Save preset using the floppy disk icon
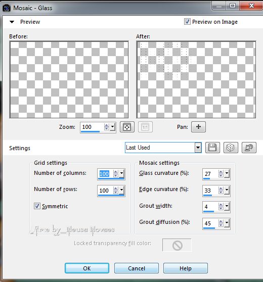Image resolution: width=263 pixels, height=282 pixels. click(x=212, y=148)
